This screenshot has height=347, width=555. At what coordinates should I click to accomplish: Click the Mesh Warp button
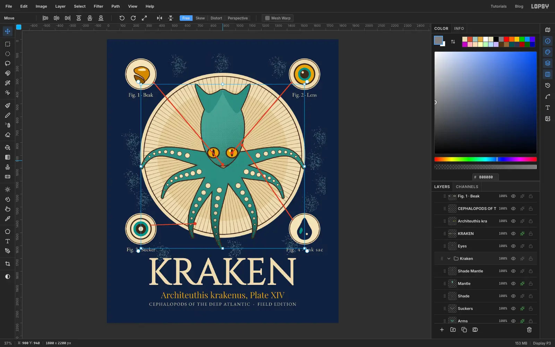(277, 18)
